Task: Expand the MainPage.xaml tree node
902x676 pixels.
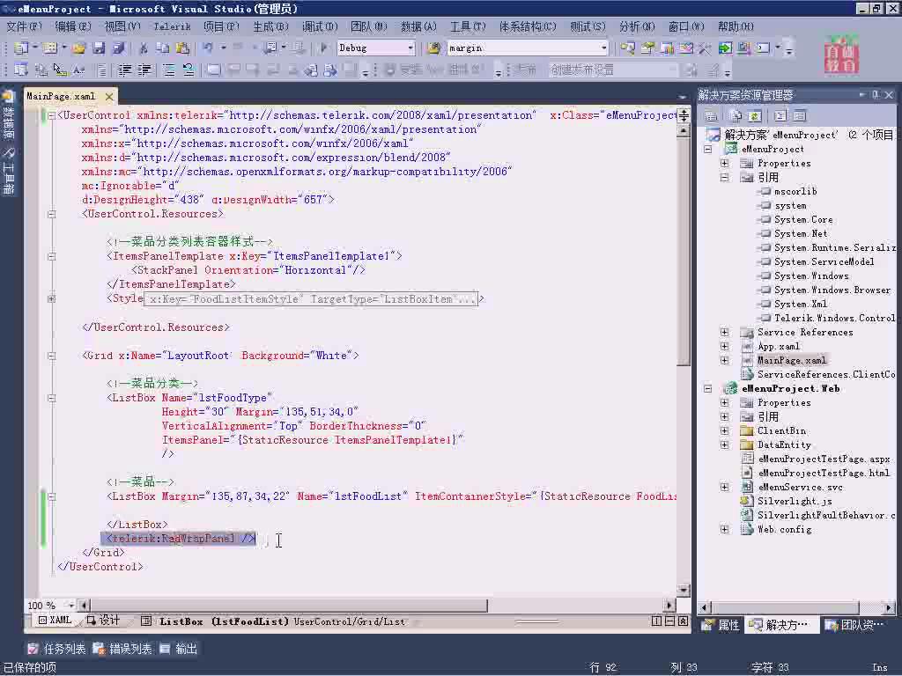Action: (x=725, y=360)
